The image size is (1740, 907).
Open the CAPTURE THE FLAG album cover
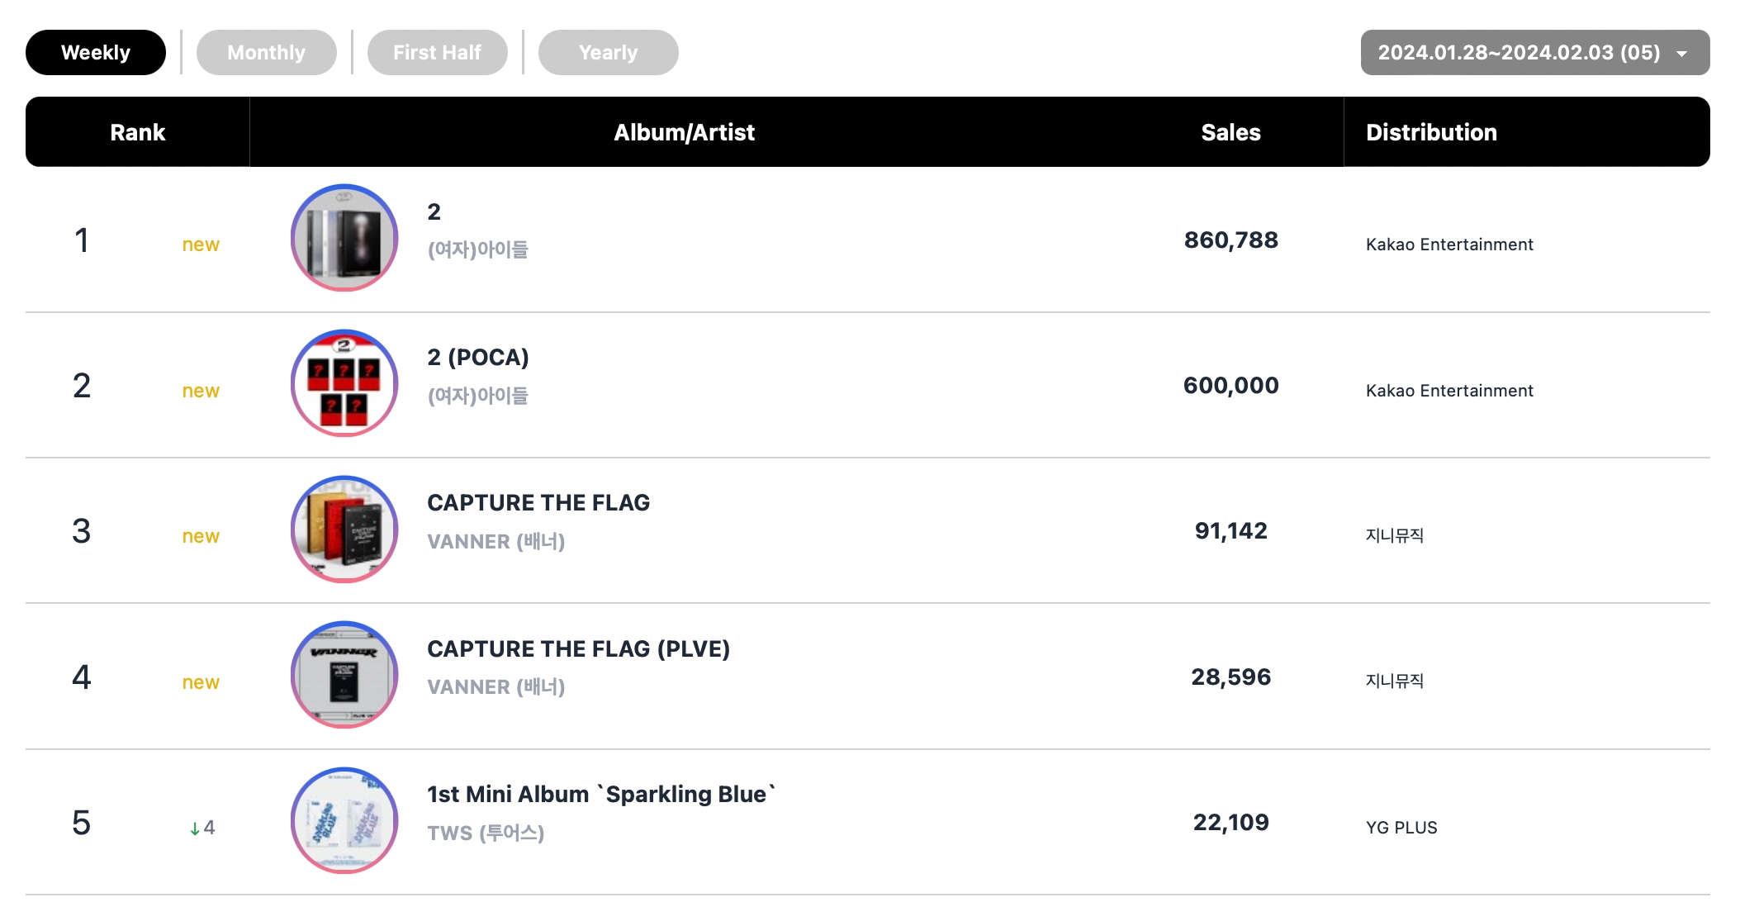(344, 529)
